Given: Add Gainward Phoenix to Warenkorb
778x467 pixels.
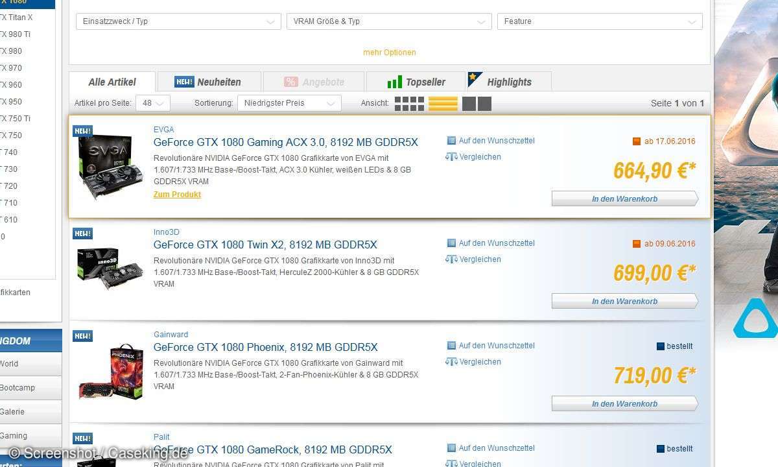Looking at the screenshot, I should coord(624,403).
